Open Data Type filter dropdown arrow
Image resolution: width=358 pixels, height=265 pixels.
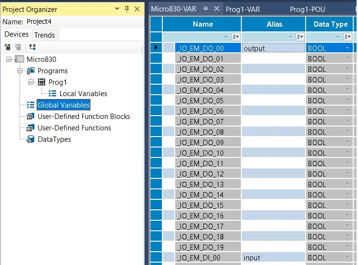click(338, 37)
